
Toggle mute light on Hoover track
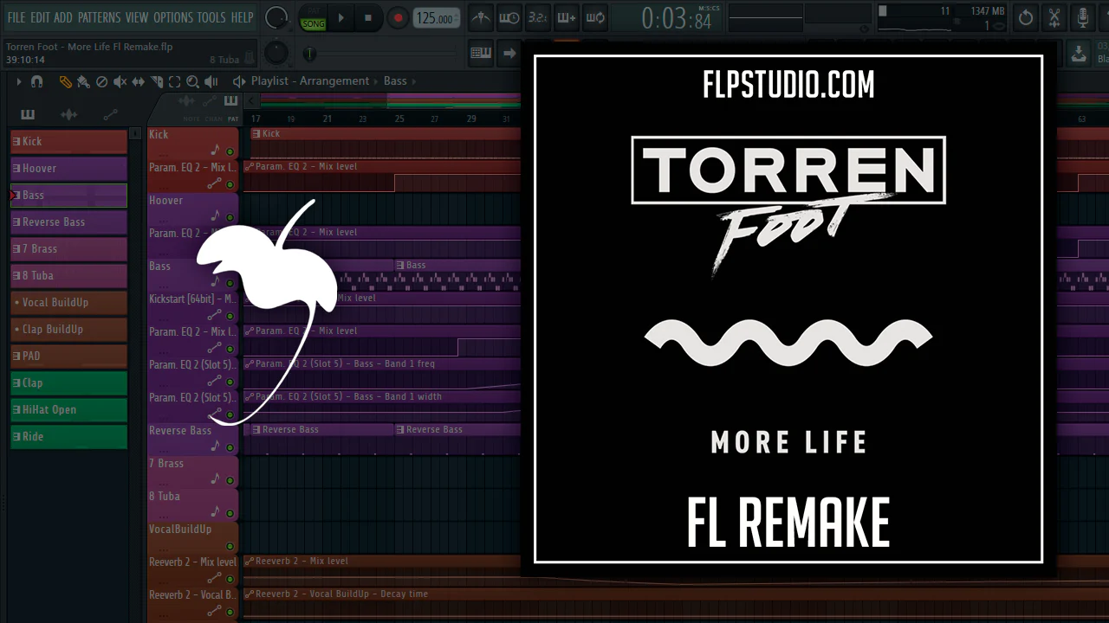click(230, 217)
